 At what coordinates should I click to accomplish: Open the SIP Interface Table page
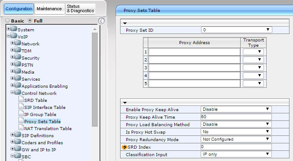pyautogui.click(x=45, y=107)
